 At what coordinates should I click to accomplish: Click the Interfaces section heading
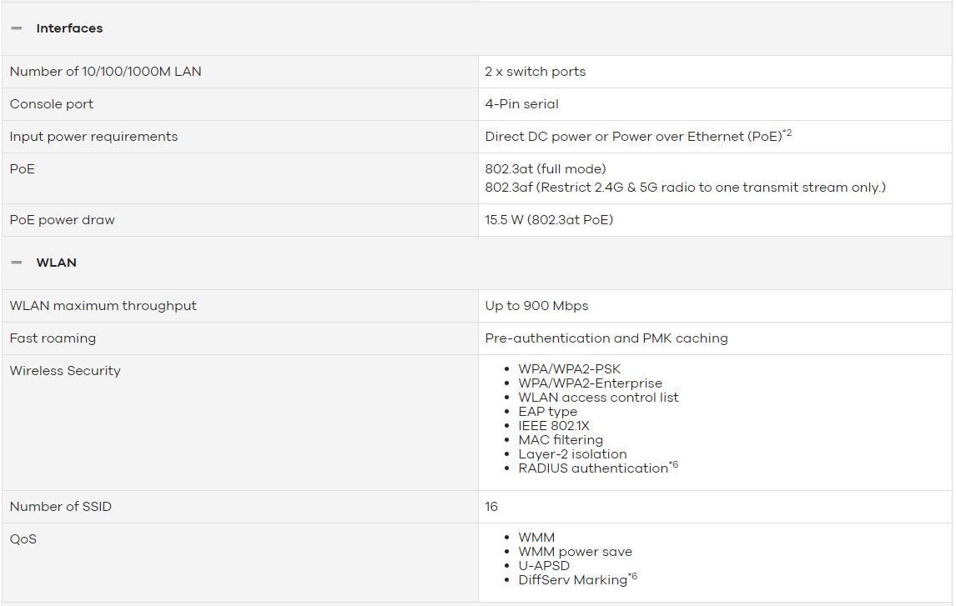(x=69, y=28)
